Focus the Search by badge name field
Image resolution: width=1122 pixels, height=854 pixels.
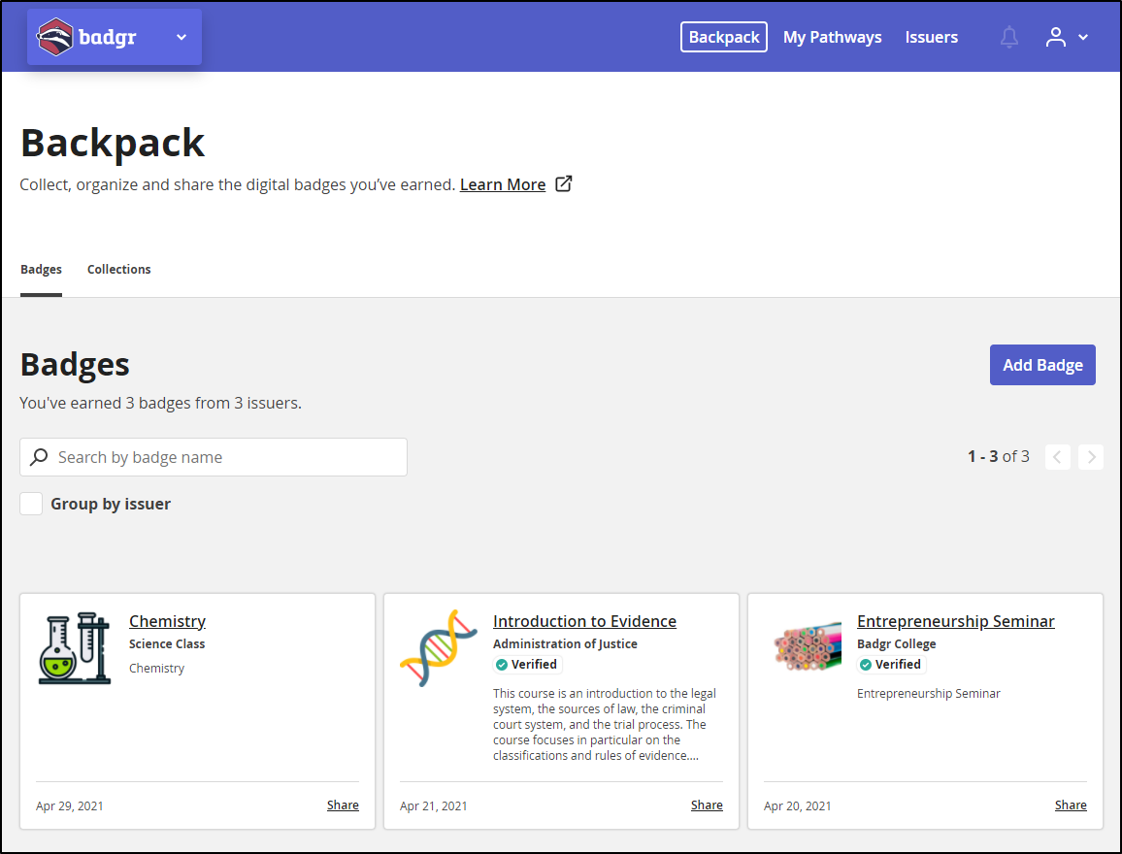coord(214,457)
